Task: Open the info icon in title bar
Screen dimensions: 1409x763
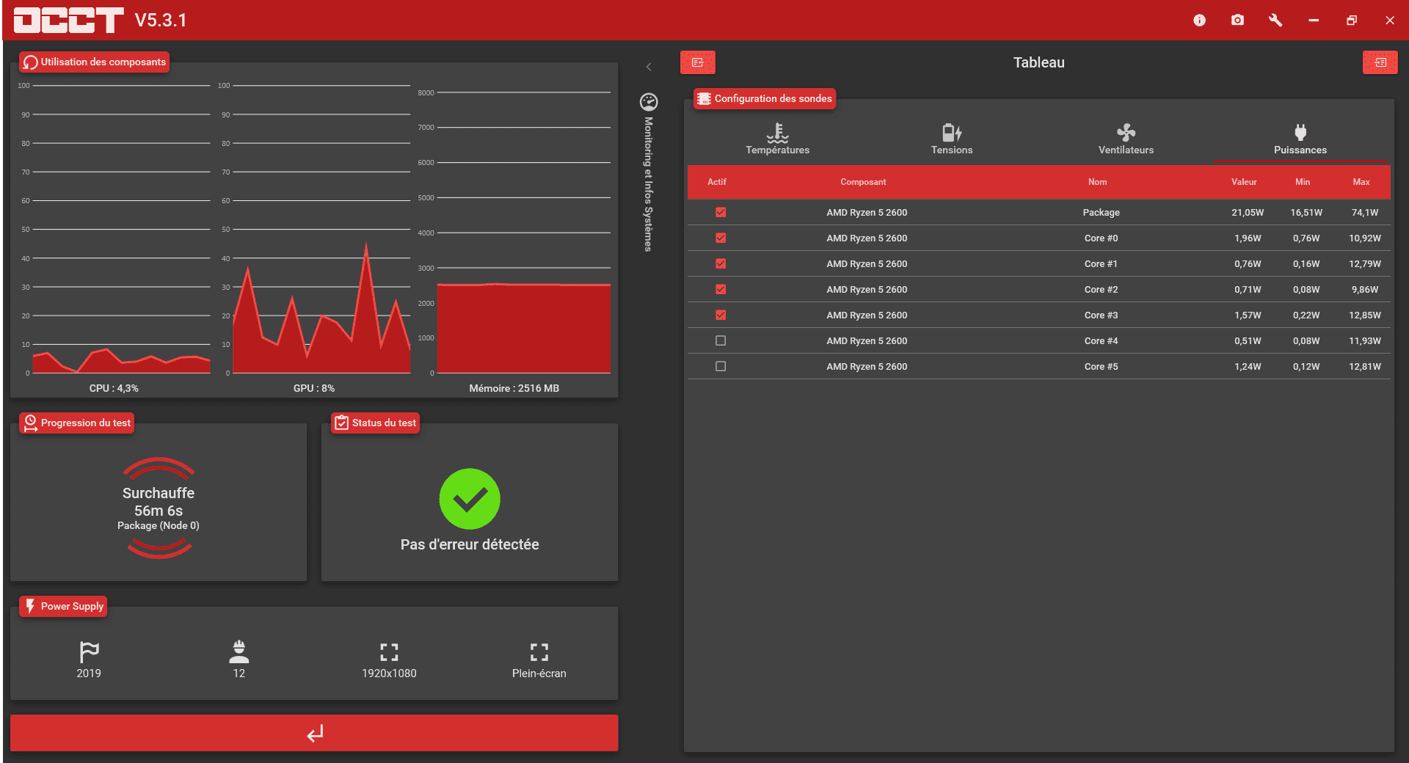Action: coord(1199,21)
